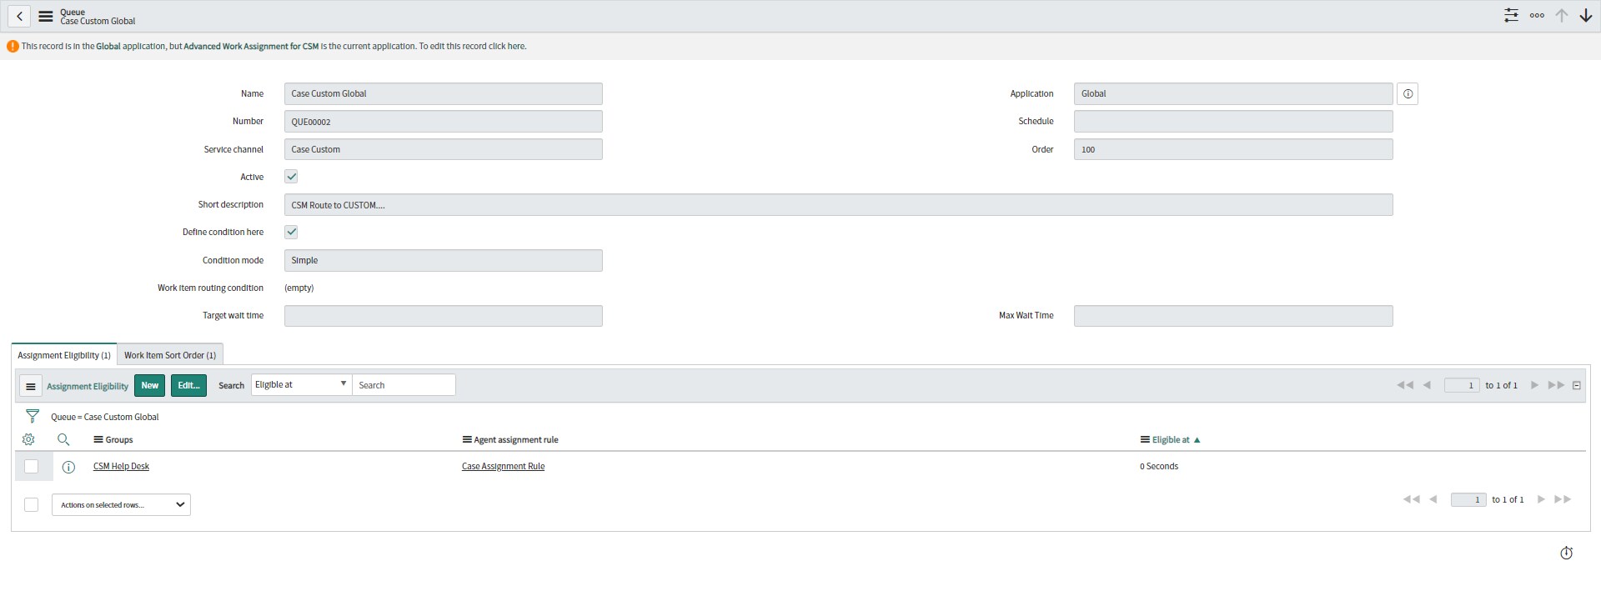Click the Queue = Case Custom Global breadcrumb
The height and width of the screenshot is (606, 1601).
pyautogui.click(x=105, y=417)
